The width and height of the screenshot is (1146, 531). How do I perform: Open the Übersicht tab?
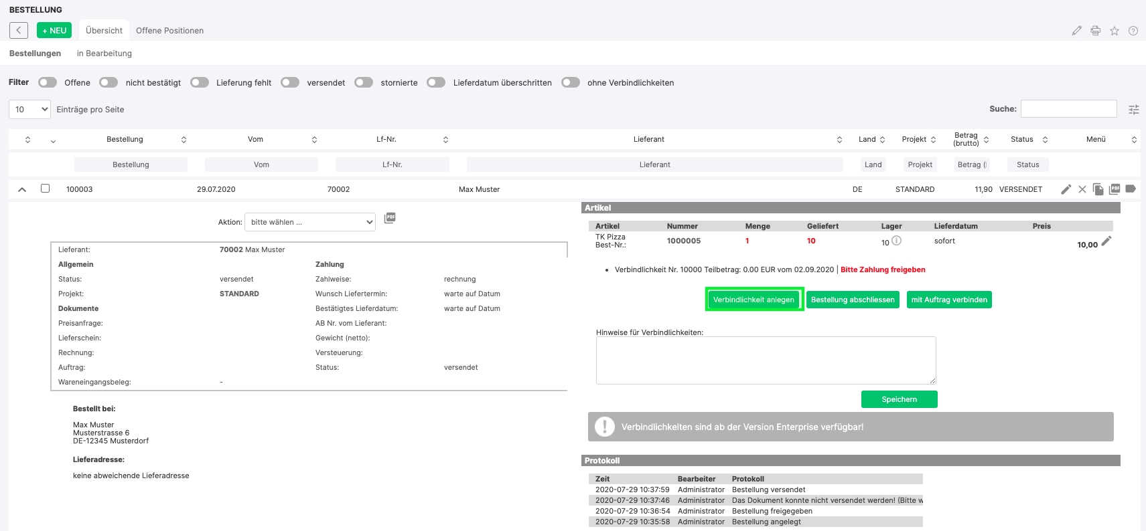[104, 31]
